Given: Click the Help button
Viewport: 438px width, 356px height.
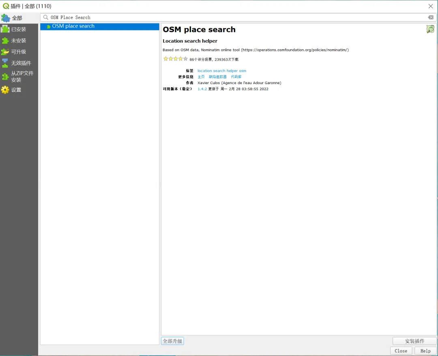Looking at the screenshot, I should [x=425, y=351].
